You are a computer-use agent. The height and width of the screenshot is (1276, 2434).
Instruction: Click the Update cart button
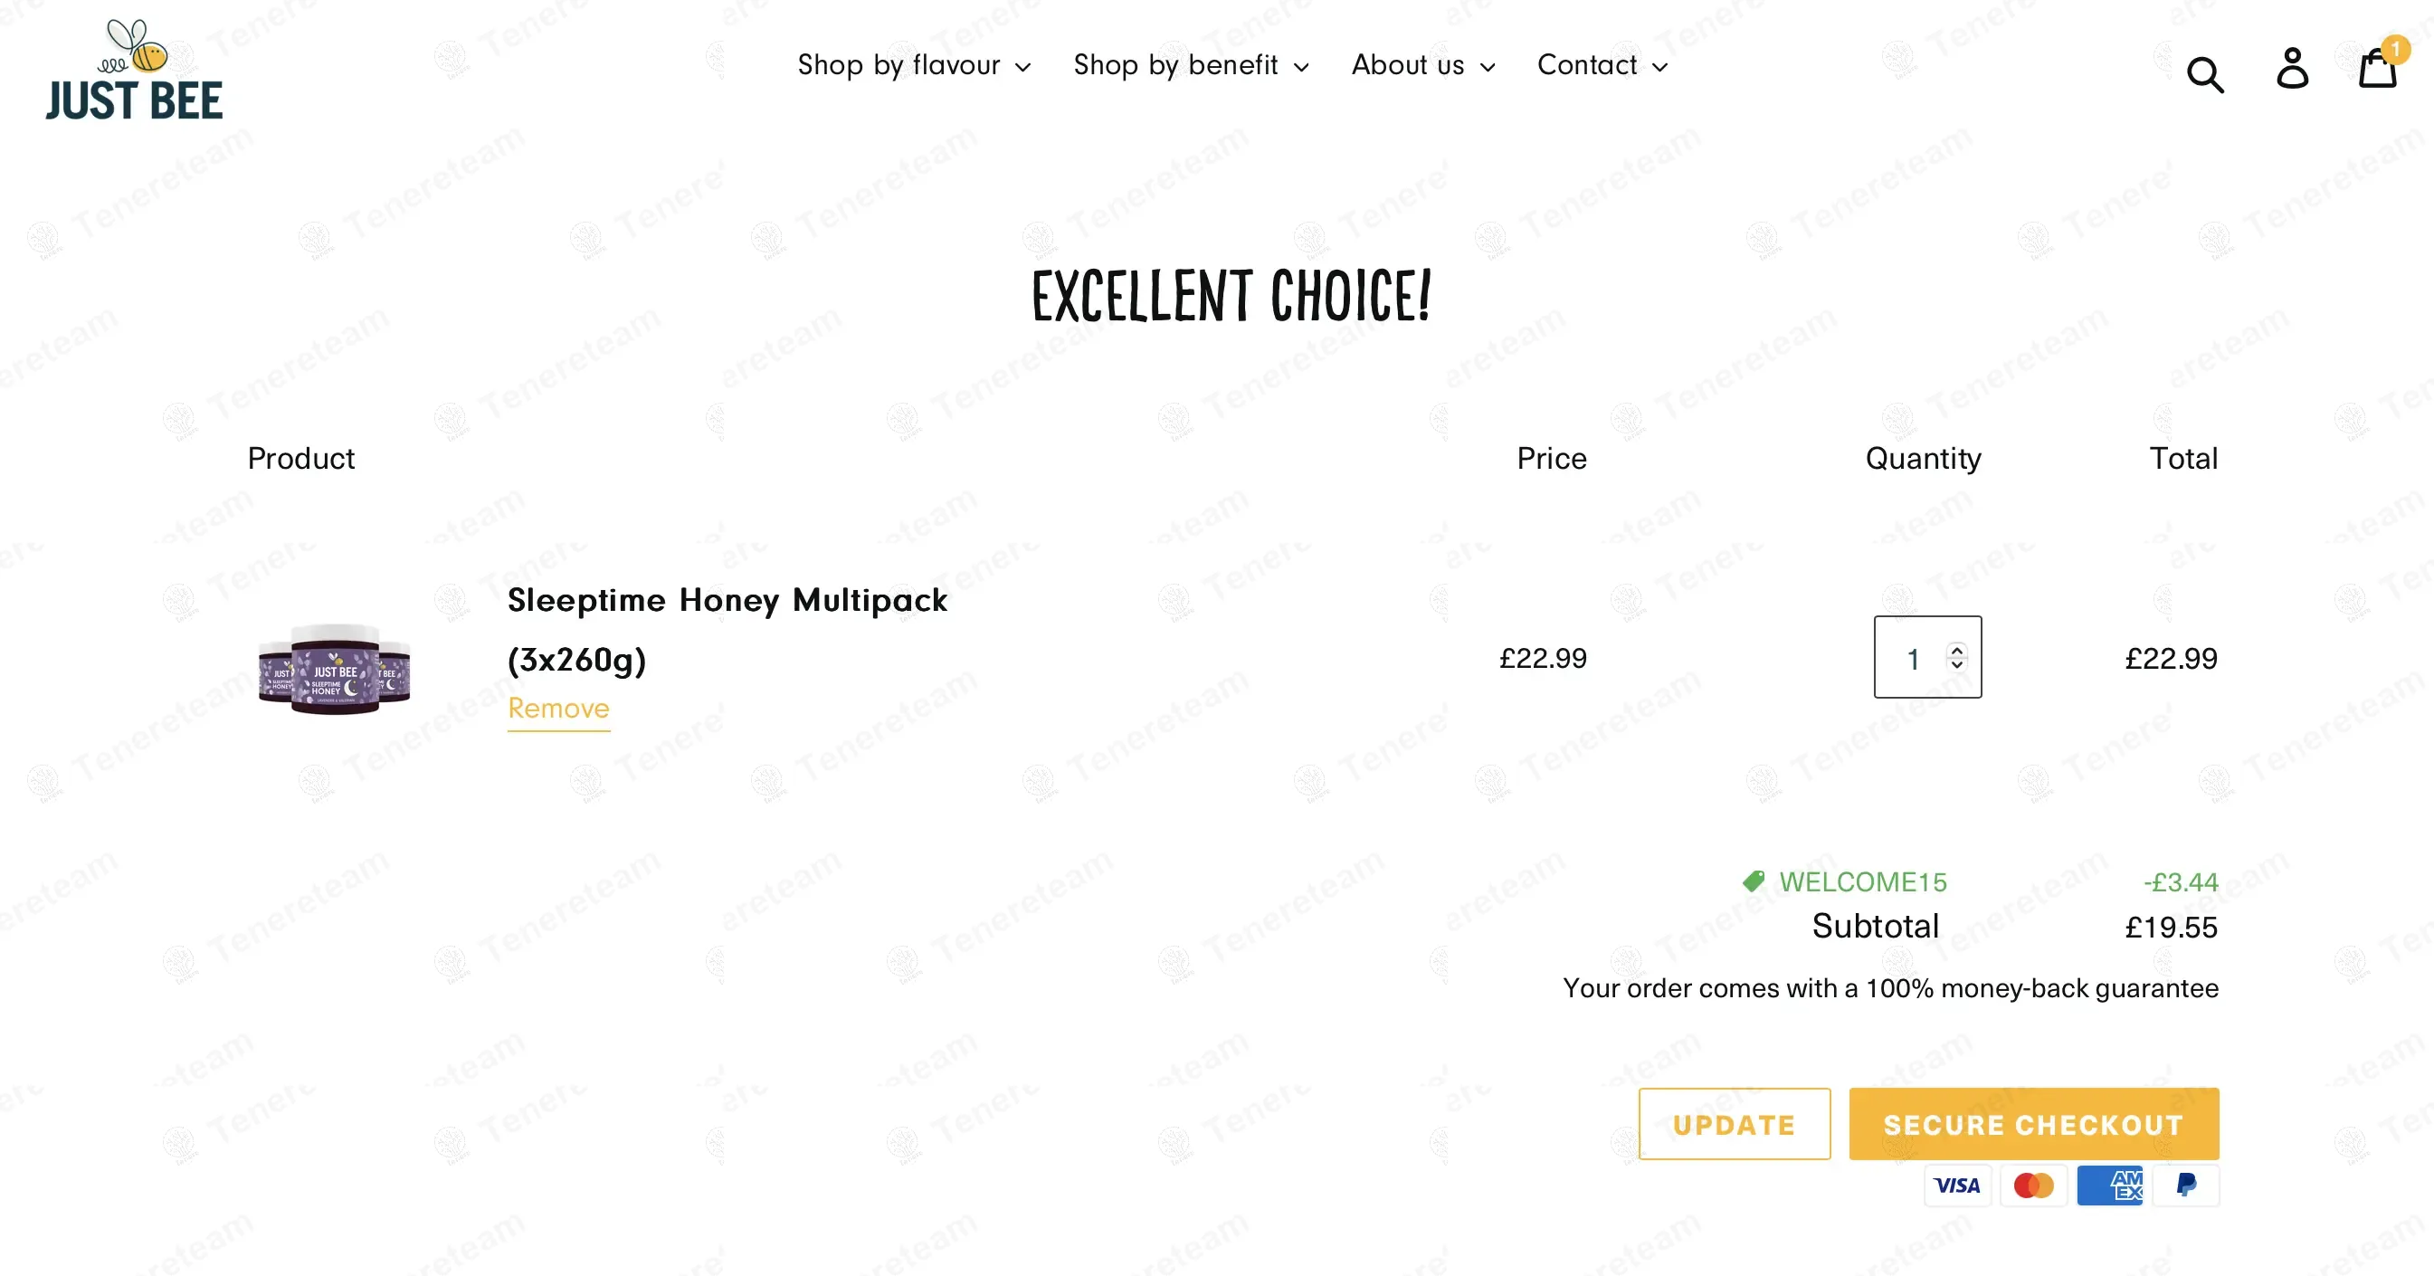coord(1734,1124)
